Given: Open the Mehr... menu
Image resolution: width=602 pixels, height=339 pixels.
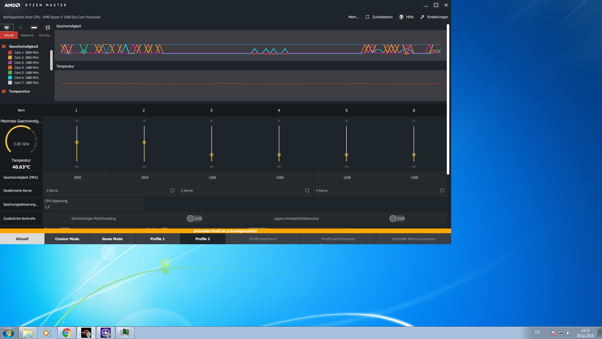Looking at the screenshot, I should (353, 17).
